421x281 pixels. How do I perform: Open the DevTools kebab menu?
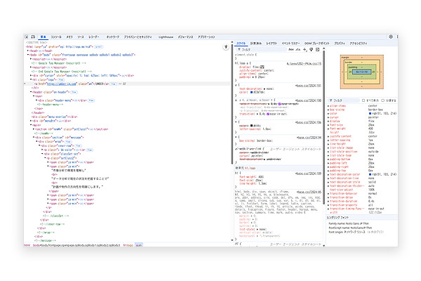[397, 37]
